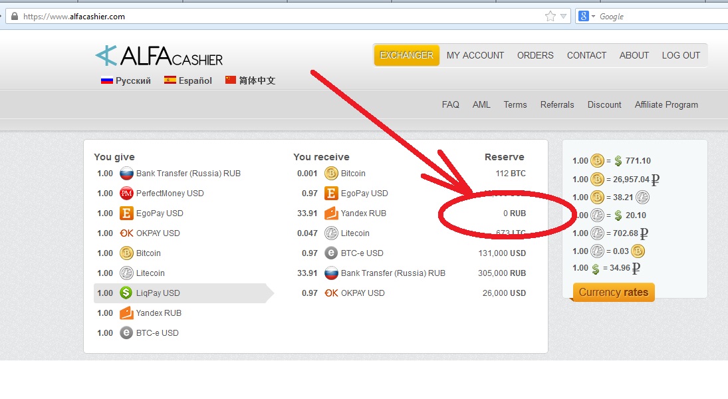728x399 pixels.
Task: Click the PerfectMoney PM icon
Action: 126,194
